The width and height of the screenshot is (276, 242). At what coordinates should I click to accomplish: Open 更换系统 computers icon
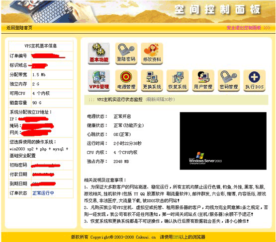tap(152, 80)
